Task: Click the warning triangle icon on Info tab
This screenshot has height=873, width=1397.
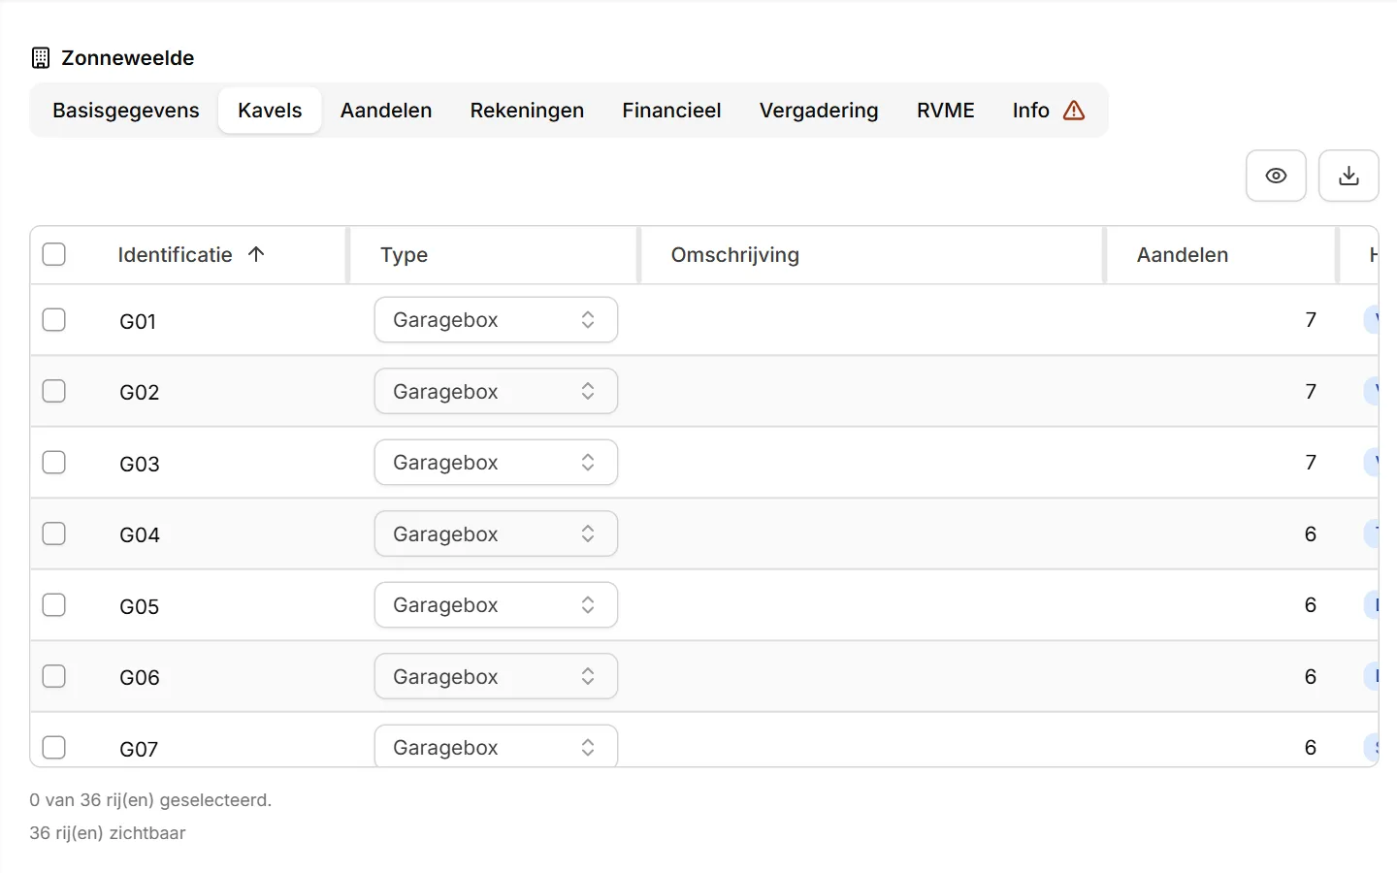Action: coord(1074,111)
